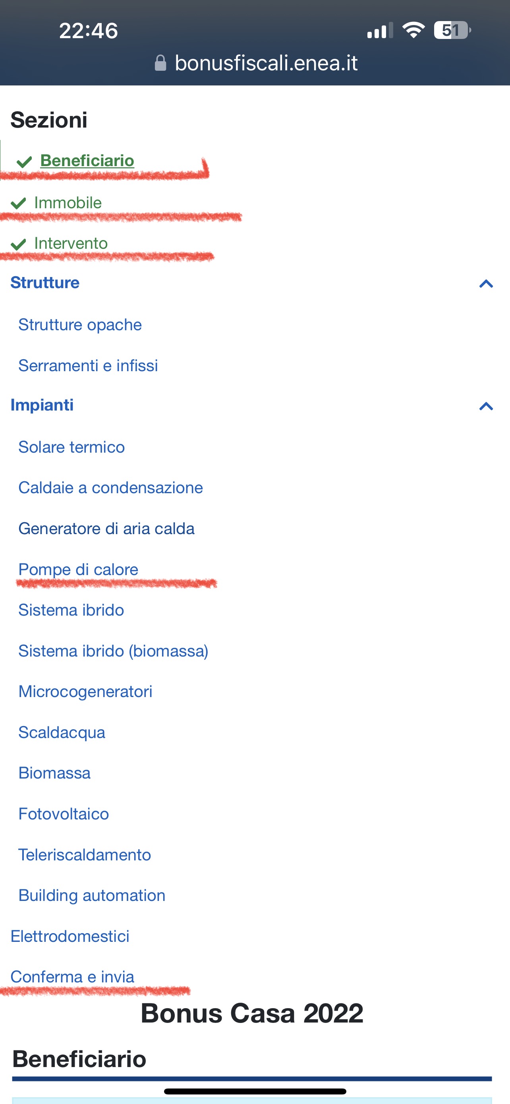The height and width of the screenshot is (1104, 510).
Task: Tap the green checkmark next to Intervento
Action: pos(18,244)
